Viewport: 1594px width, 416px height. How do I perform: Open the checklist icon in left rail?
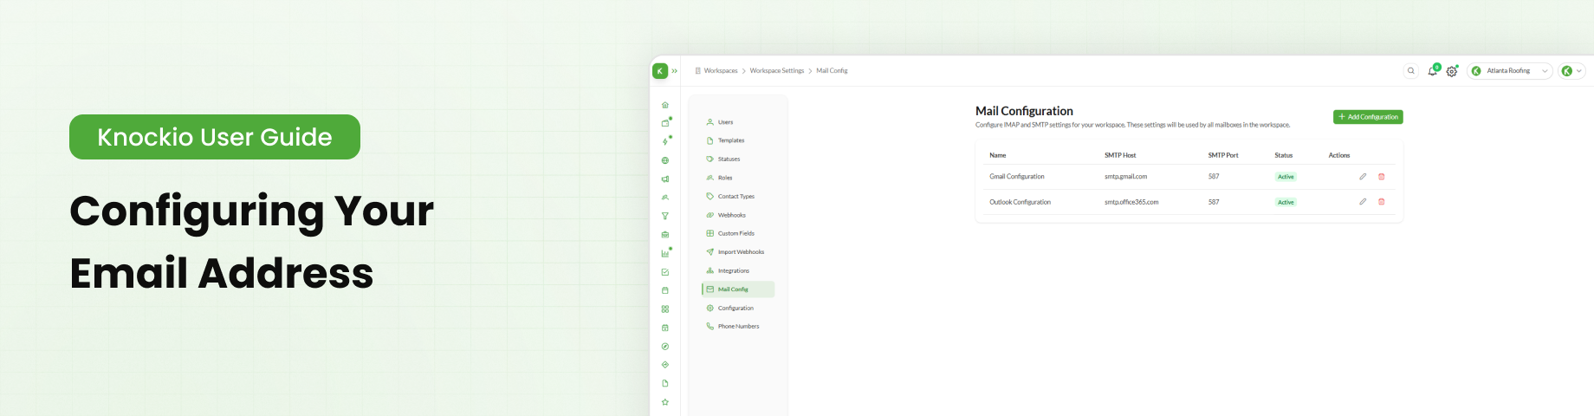(665, 272)
